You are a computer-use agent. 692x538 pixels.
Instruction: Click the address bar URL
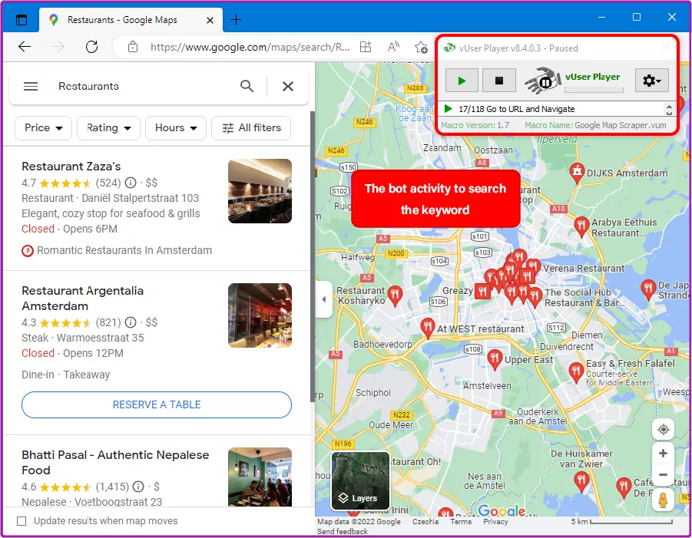(x=250, y=47)
